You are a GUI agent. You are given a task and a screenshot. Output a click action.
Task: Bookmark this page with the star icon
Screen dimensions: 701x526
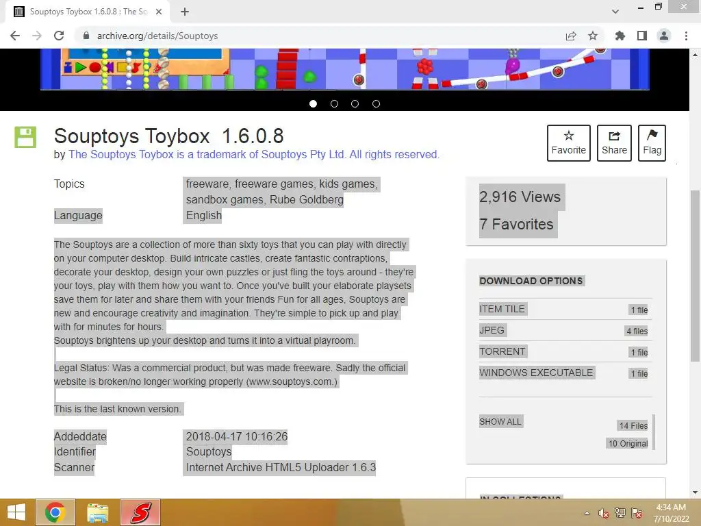(x=593, y=36)
